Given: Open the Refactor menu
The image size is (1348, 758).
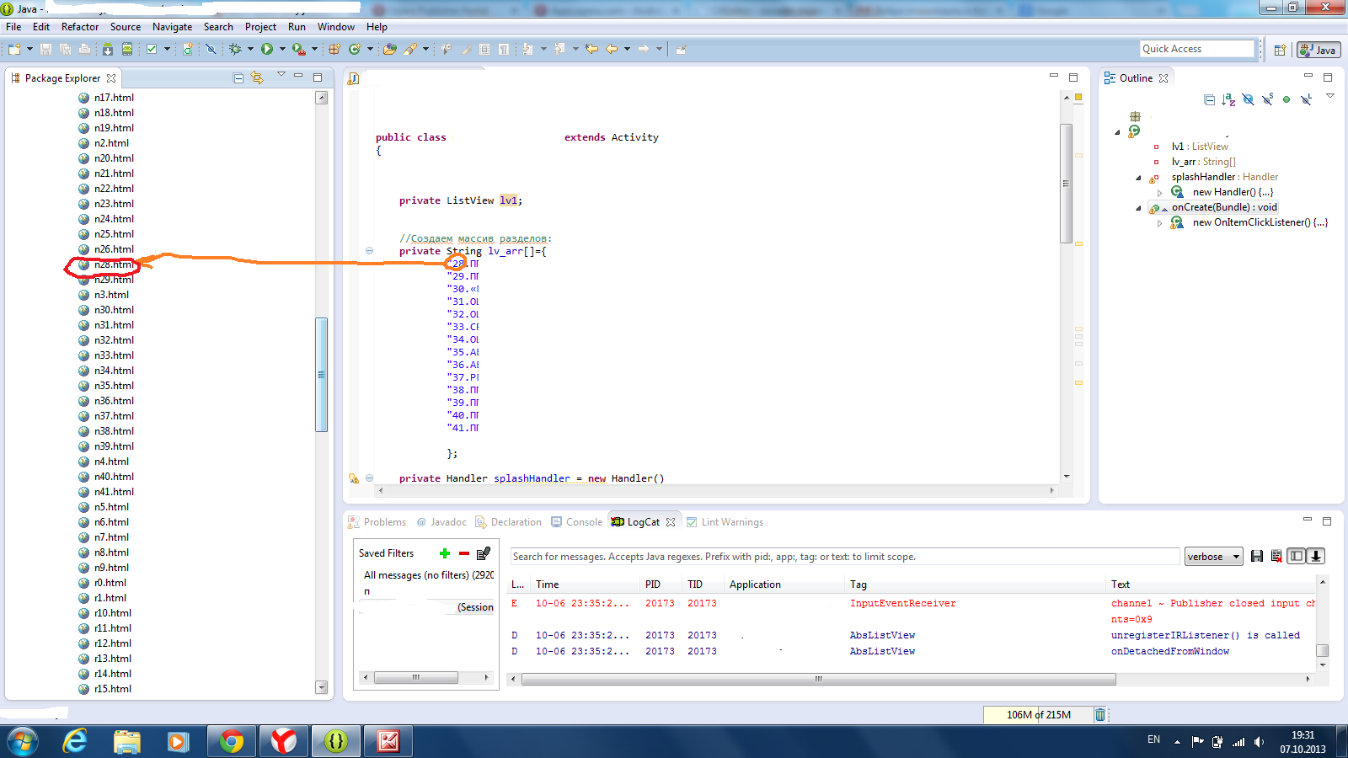Looking at the screenshot, I should pyautogui.click(x=80, y=27).
